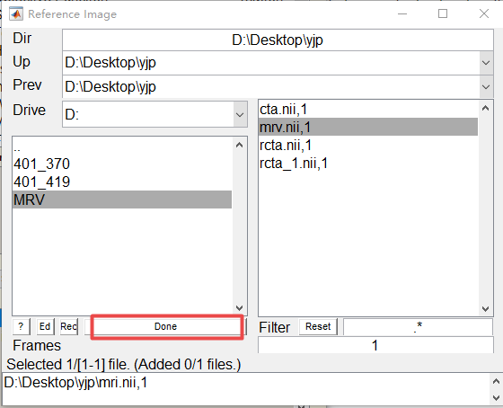503x408 pixels.
Task: Click file list scroll-down arrow
Action: tap(485, 309)
